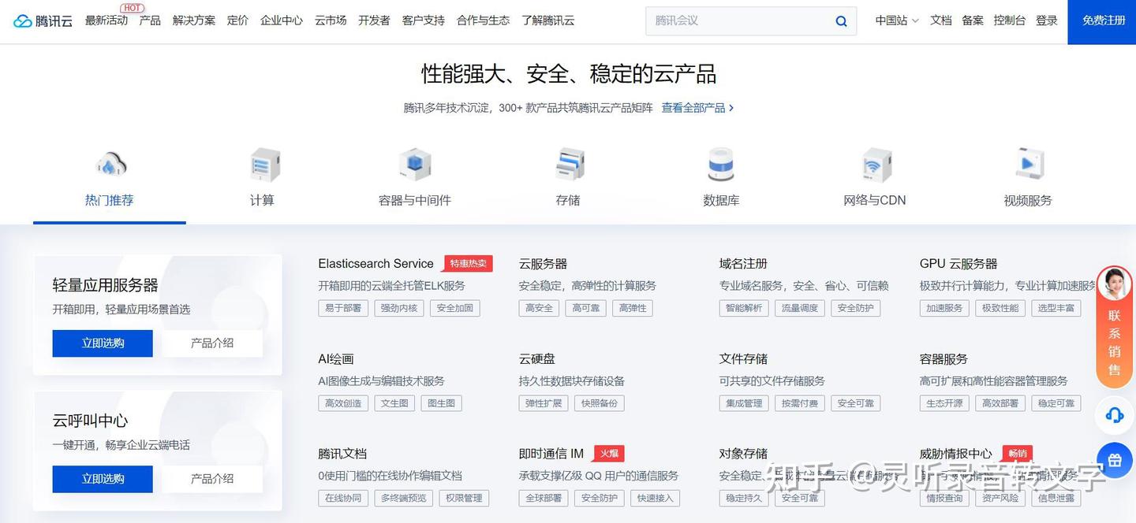
Task: Click the 选型丰富 tag
Action: pos(1056,308)
